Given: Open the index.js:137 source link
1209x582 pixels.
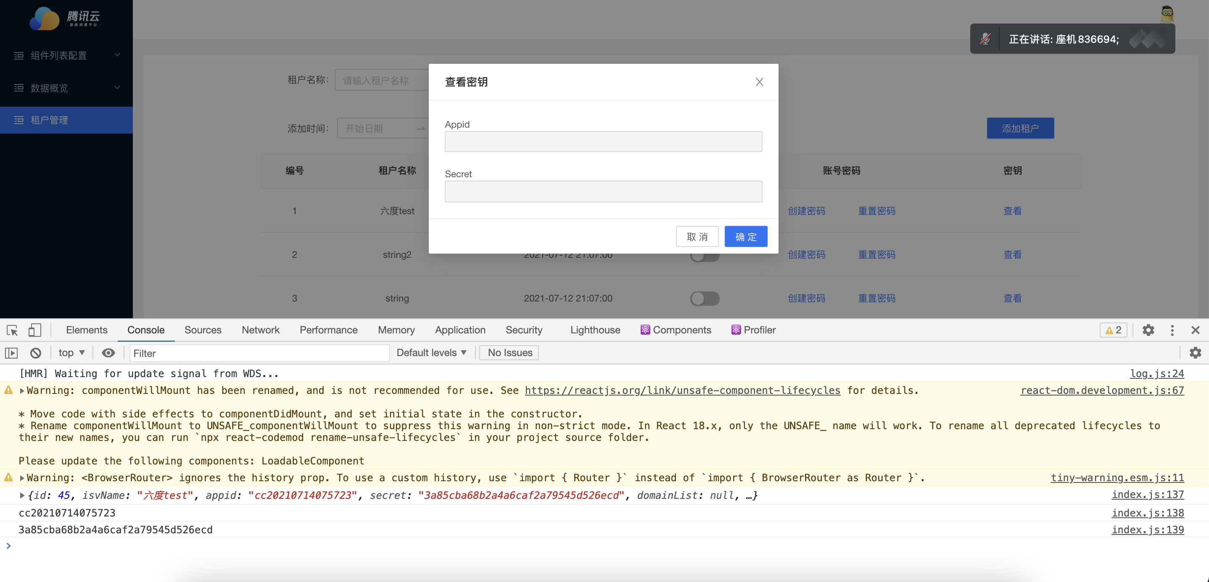Looking at the screenshot, I should click(1148, 495).
